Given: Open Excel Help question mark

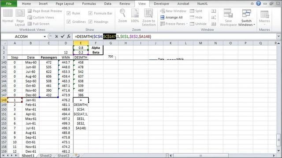Looking at the screenshot, I should 259,4.
